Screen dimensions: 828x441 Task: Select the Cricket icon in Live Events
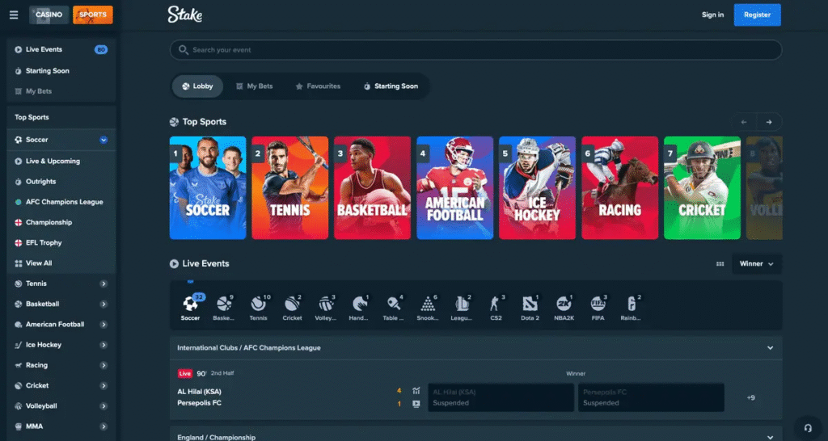pyautogui.click(x=292, y=304)
